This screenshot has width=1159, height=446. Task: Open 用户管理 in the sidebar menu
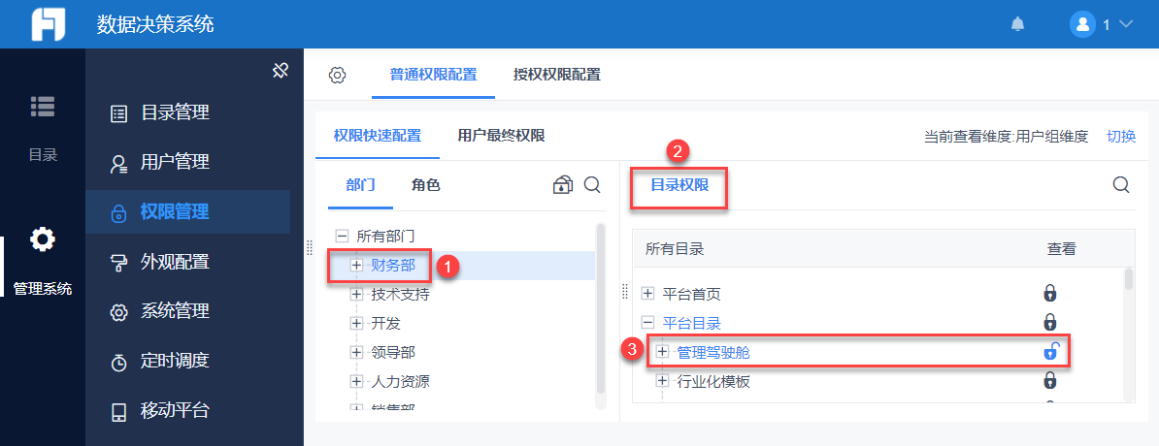(175, 162)
